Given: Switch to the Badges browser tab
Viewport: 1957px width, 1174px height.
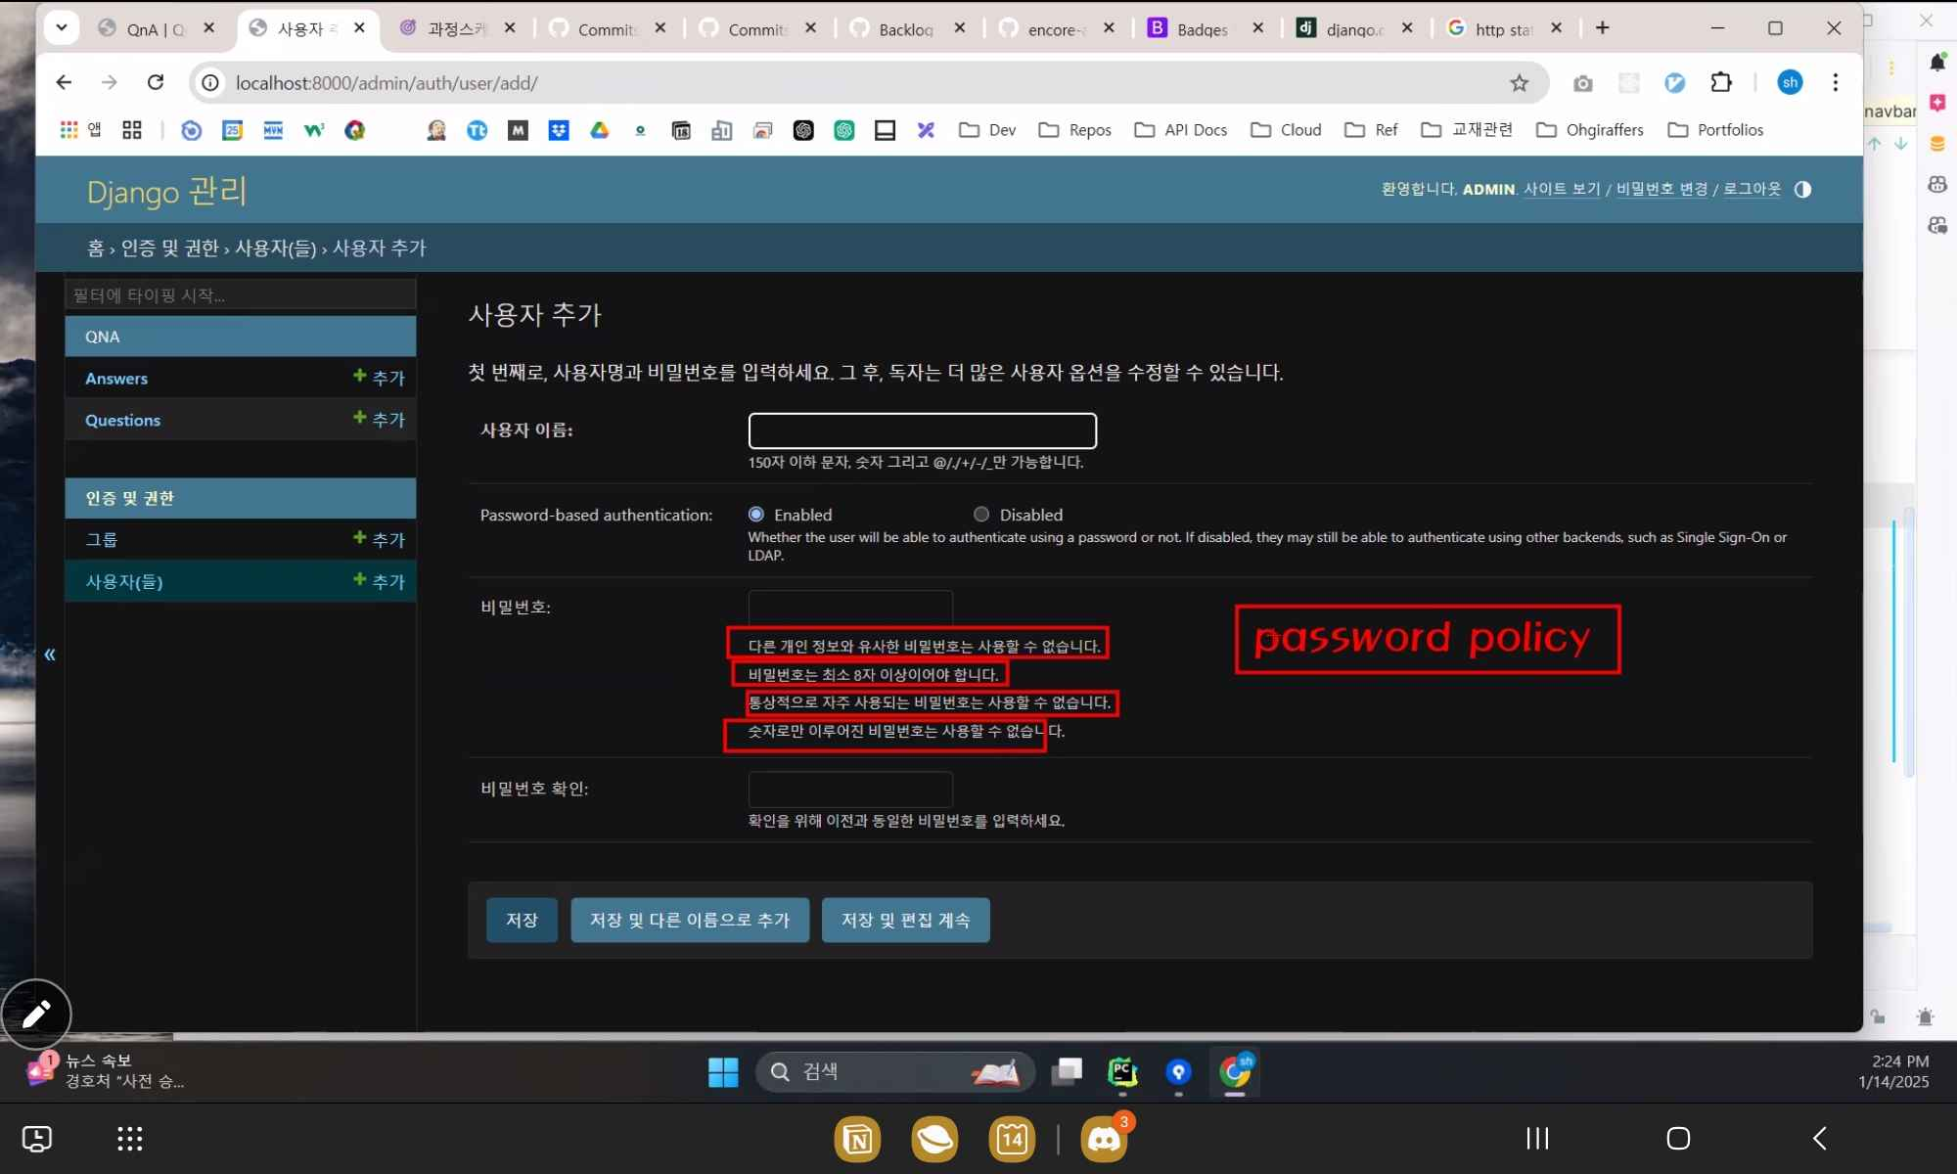Looking at the screenshot, I should click(x=1202, y=29).
